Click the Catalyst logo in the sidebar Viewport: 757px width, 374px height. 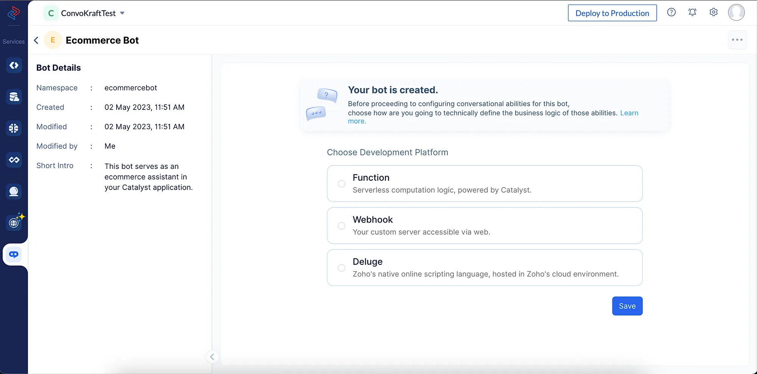(x=14, y=13)
